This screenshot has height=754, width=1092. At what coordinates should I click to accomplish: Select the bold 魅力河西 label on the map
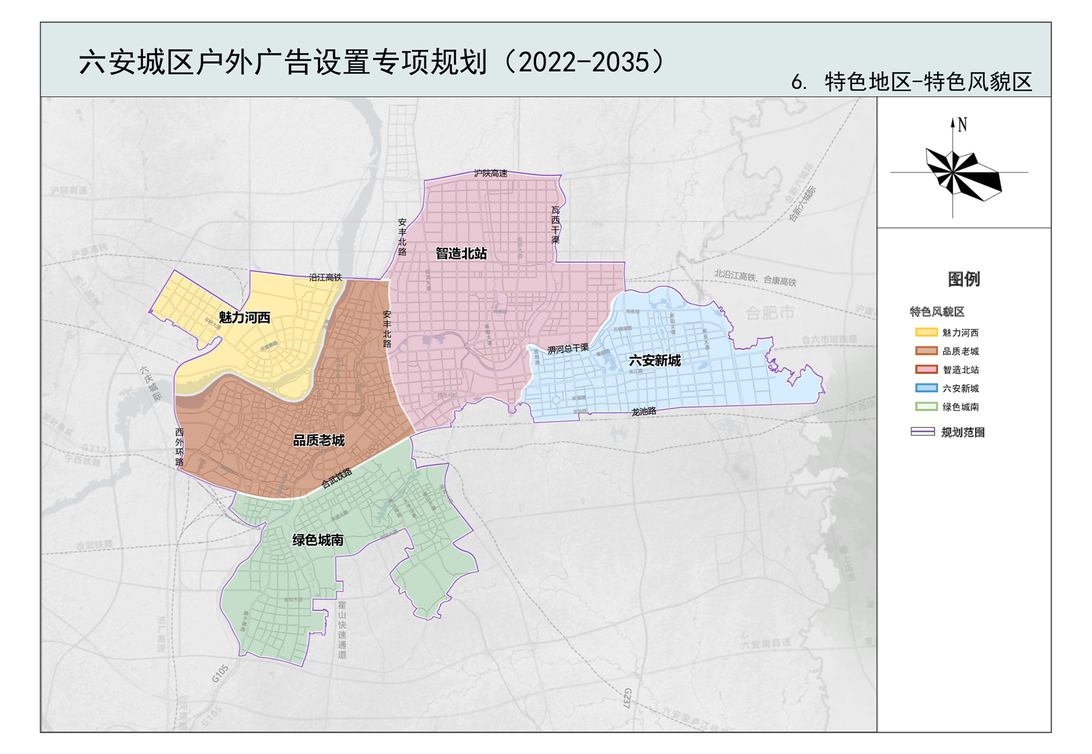[244, 317]
